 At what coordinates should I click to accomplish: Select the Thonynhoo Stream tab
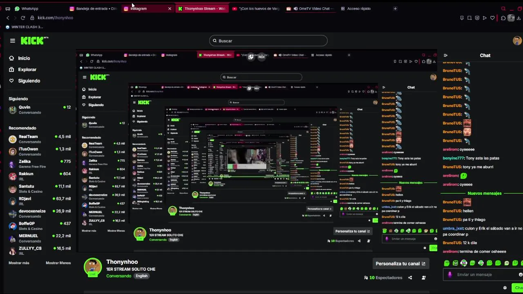click(x=202, y=9)
